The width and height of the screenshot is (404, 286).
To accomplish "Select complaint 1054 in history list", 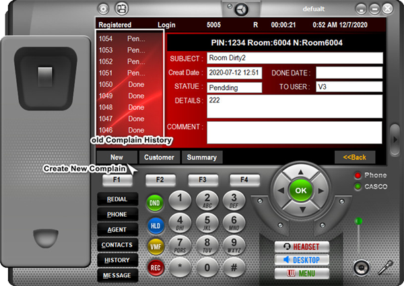I will (121, 39).
